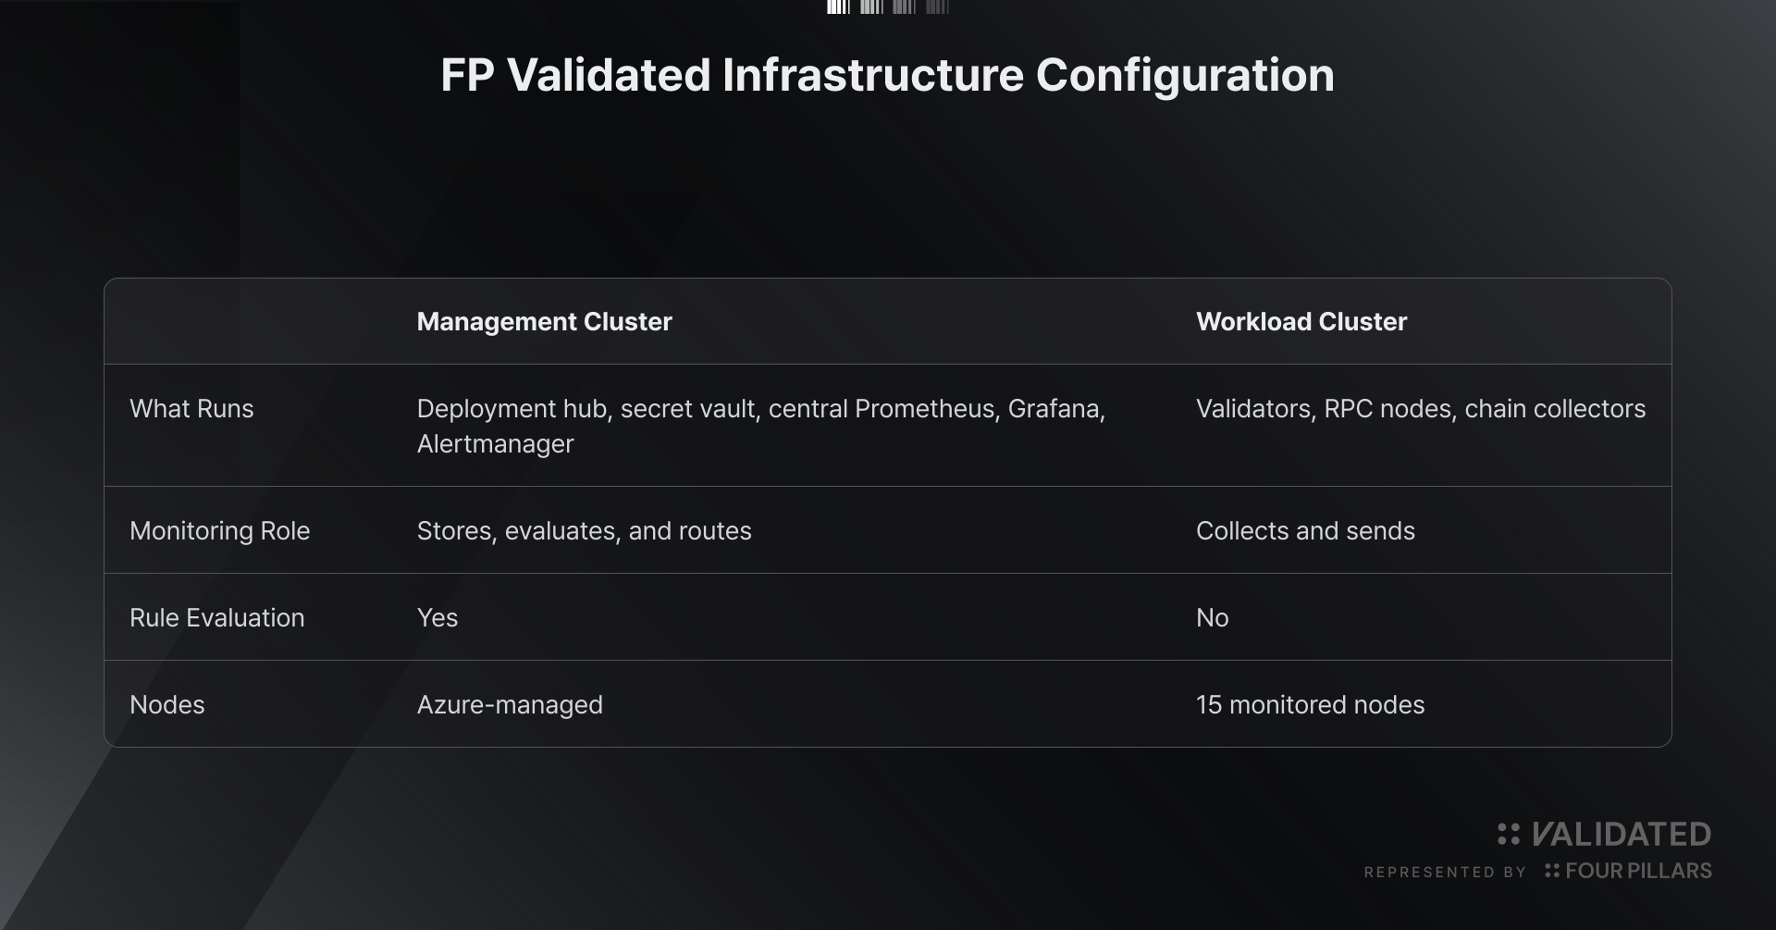This screenshot has height=930, width=1776.
Task: Click the Yes value under Rule Evaluation
Action: (438, 618)
